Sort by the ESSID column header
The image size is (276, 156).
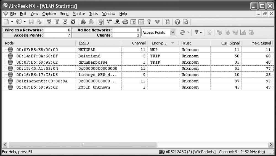click(x=99, y=43)
